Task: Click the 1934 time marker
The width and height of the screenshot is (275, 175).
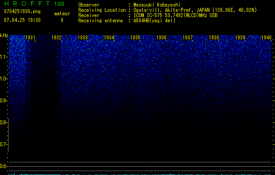Action: [109, 38]
